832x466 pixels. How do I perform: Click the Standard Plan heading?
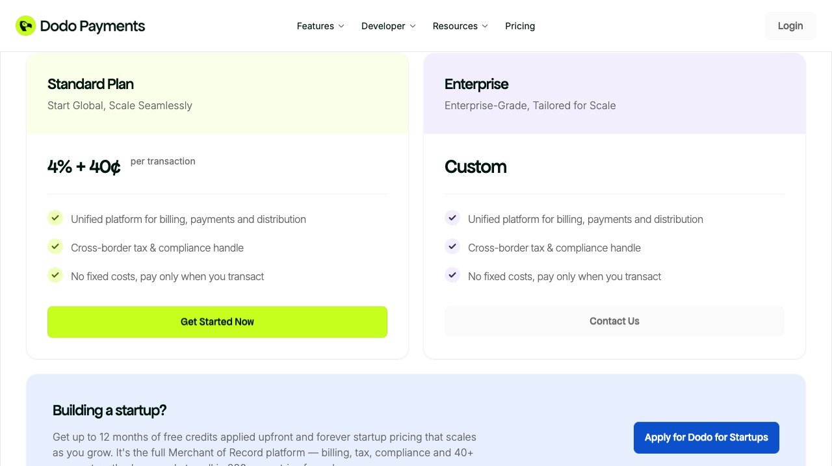(90, 84)
